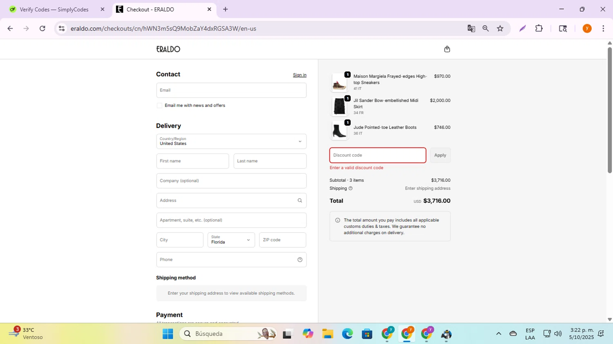Click the Google Translate icon
This screenshot has height=344, width=613.
(x=471, y=29)
